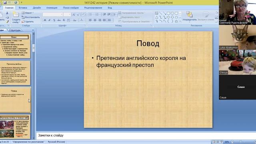Open the Вид ribbon tab

110,8
